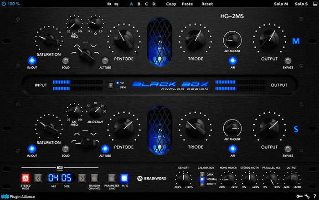Click the next TMT channel arrow
The width and height of the screenshot is (319, 200).
tap(82, 178)
